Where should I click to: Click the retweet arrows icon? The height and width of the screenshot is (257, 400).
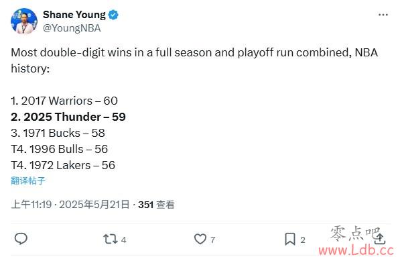click(x=111, y=240)
